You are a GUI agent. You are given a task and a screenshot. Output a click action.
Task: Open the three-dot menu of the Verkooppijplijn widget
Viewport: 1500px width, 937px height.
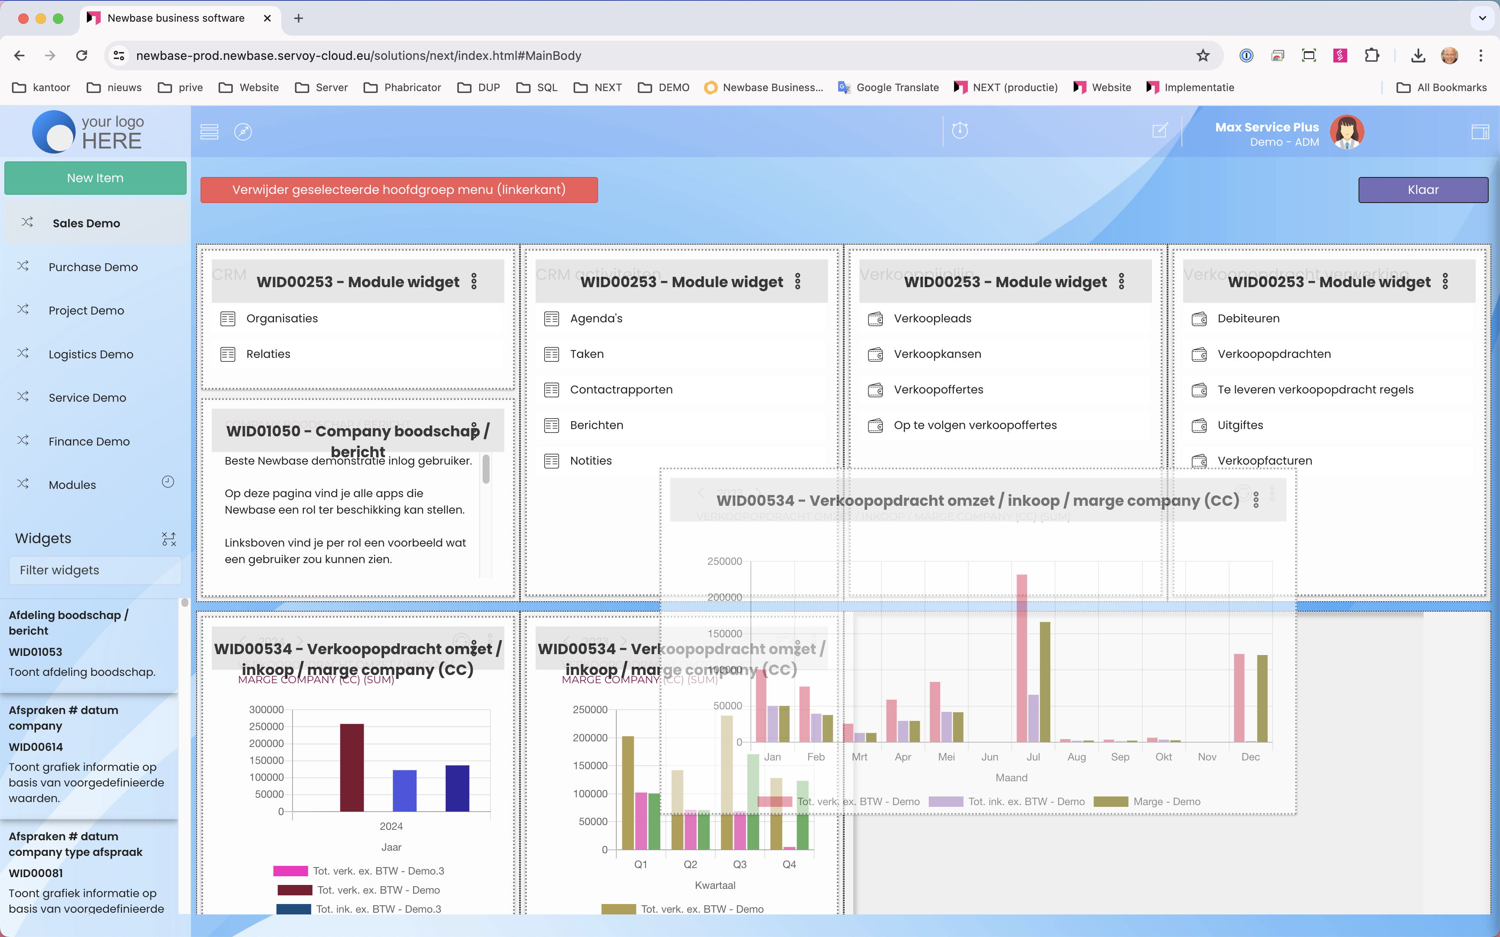click(1121, 282)
